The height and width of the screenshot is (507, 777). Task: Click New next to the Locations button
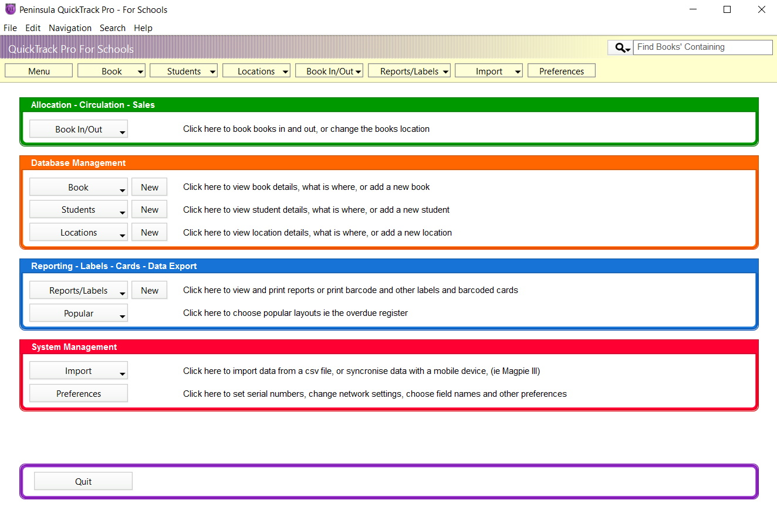pos(150,233)
